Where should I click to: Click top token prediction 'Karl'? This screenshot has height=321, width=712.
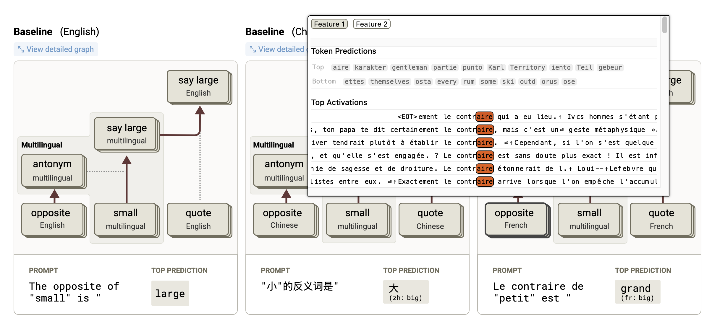coord(496,68)
